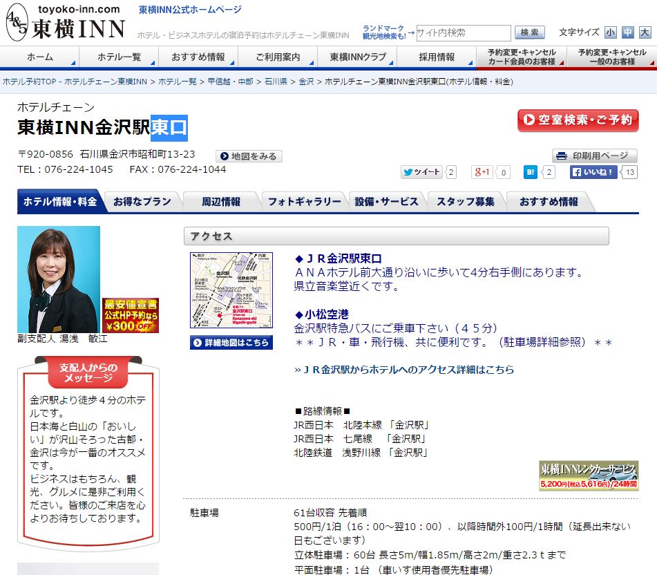Set font size to 大
The image size is (657, 575).
pyautogui.click(x=645, y=32)
